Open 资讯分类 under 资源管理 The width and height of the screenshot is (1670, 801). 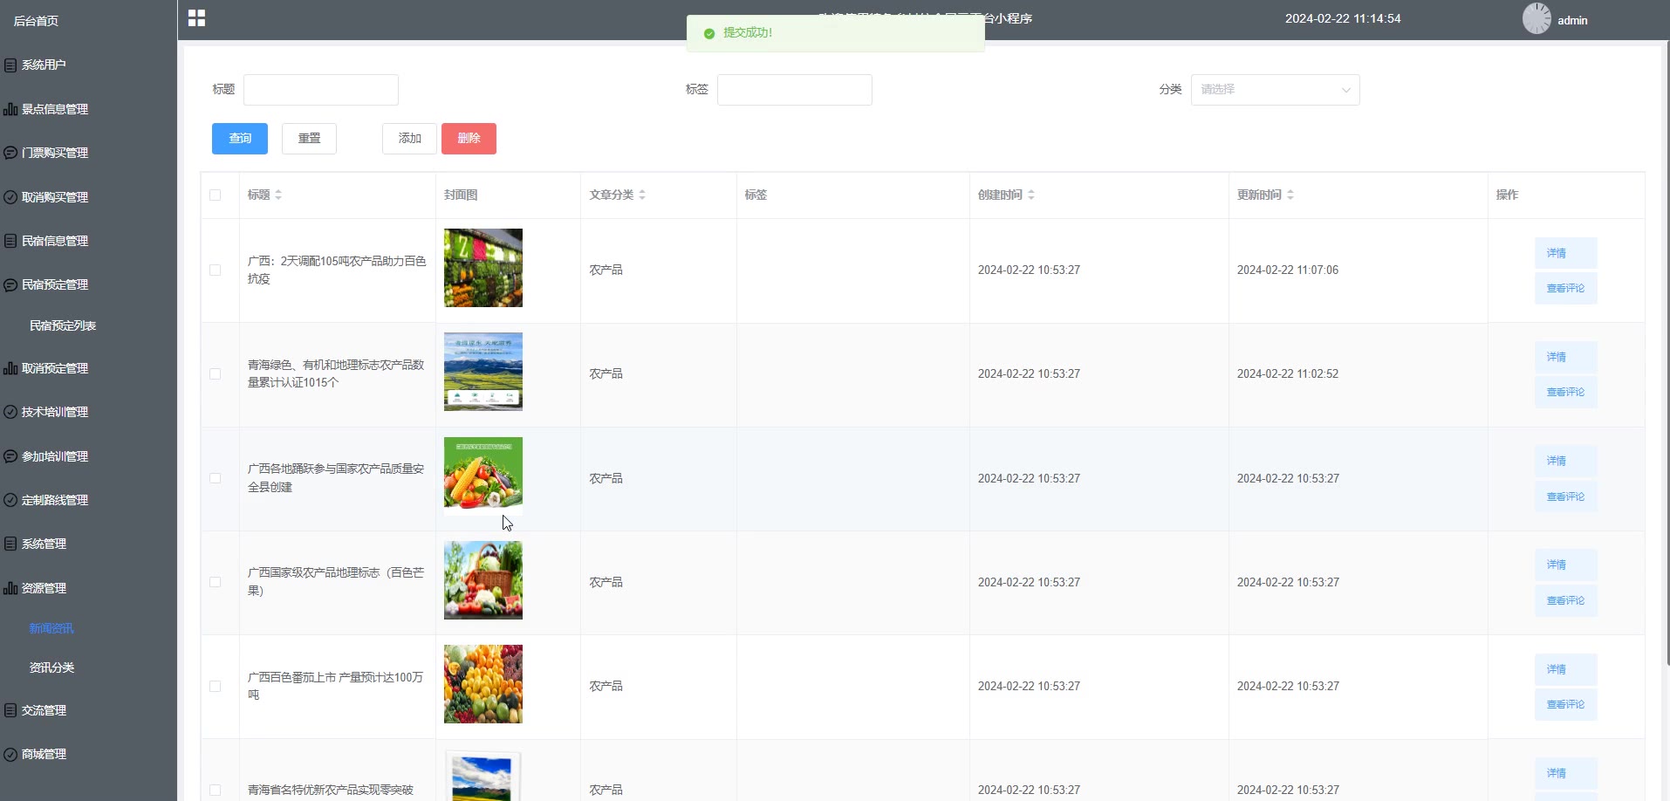point(51,667)
